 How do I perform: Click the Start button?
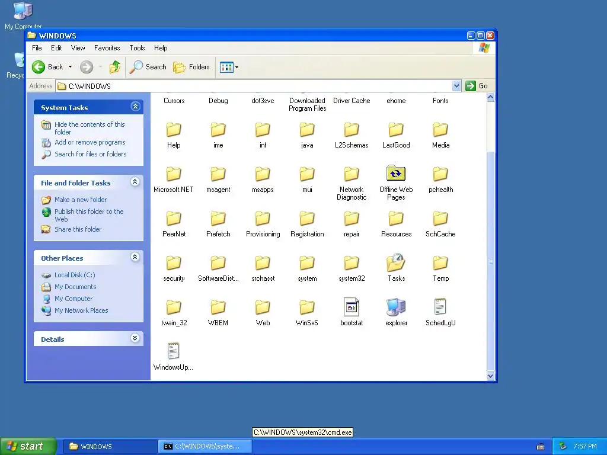(28, 447)
